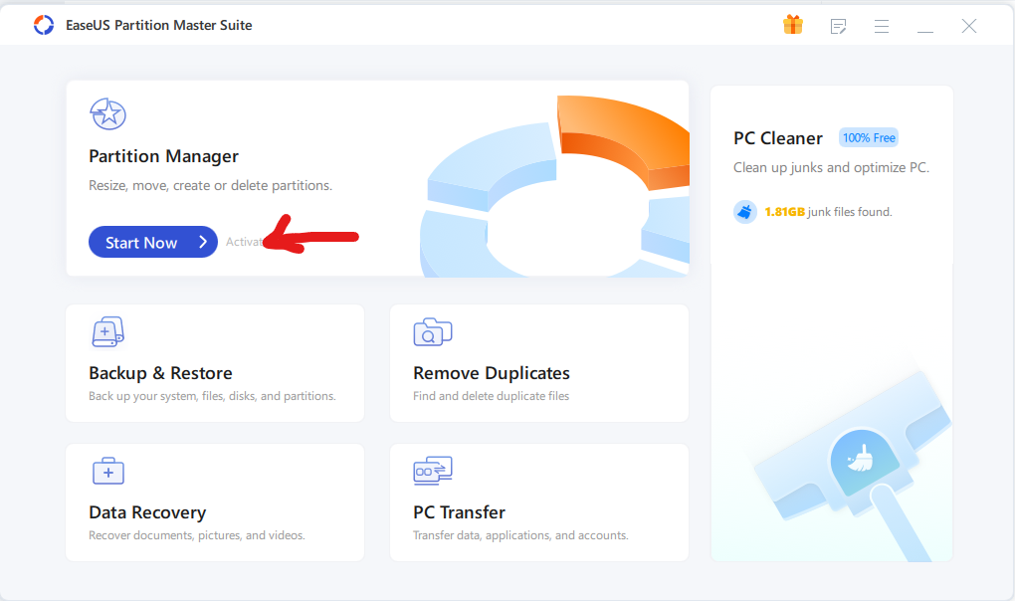Open the PC Cleaner heading

click(x=778, y=138)
